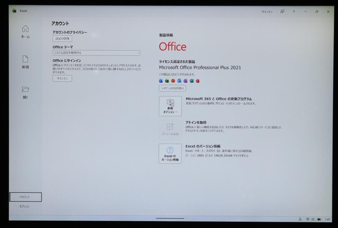Open the システム設定を使用する combo box
This screenshot has width=338, height=228.
click(96, 53)
